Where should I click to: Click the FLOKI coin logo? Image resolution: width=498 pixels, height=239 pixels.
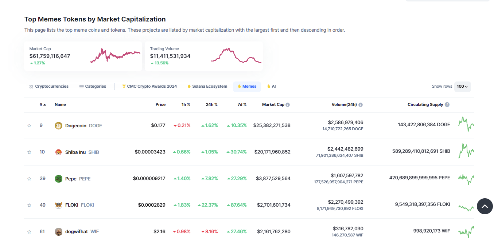(x=58, y=205)
